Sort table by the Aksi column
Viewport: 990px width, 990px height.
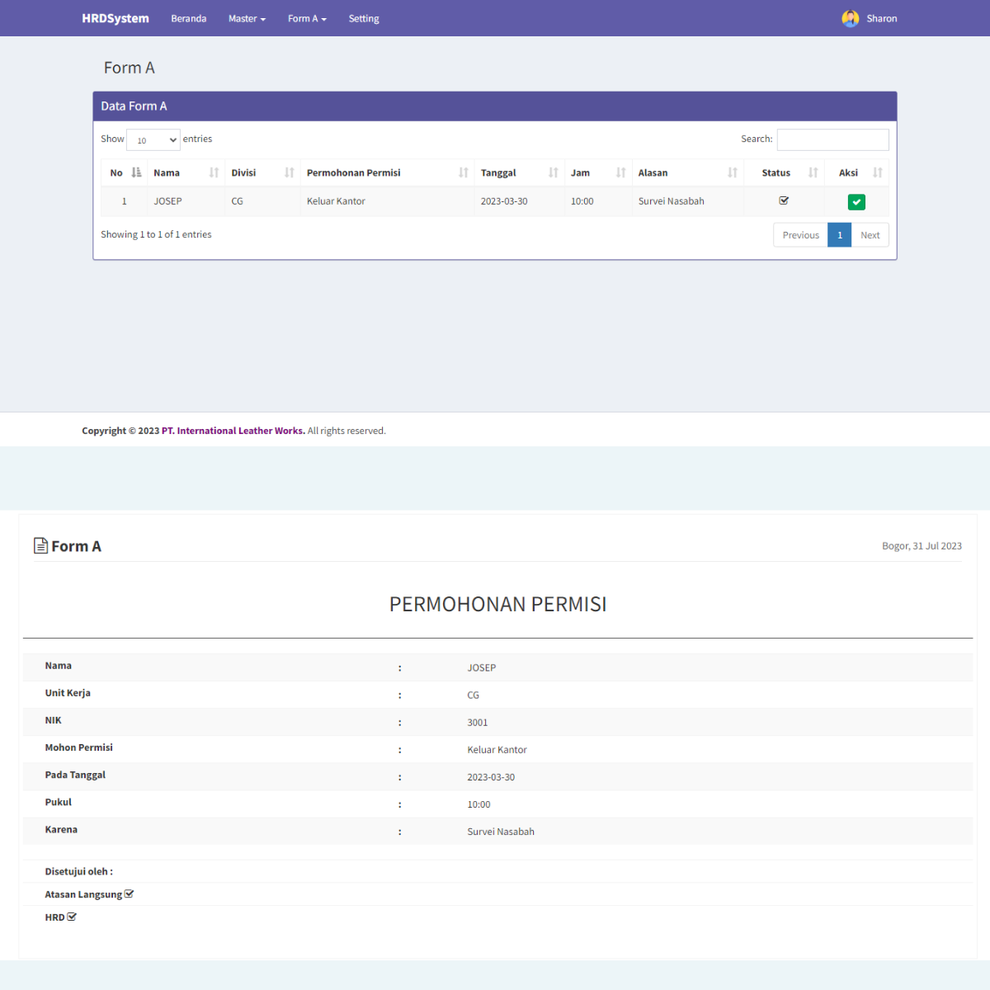point(856,172)
